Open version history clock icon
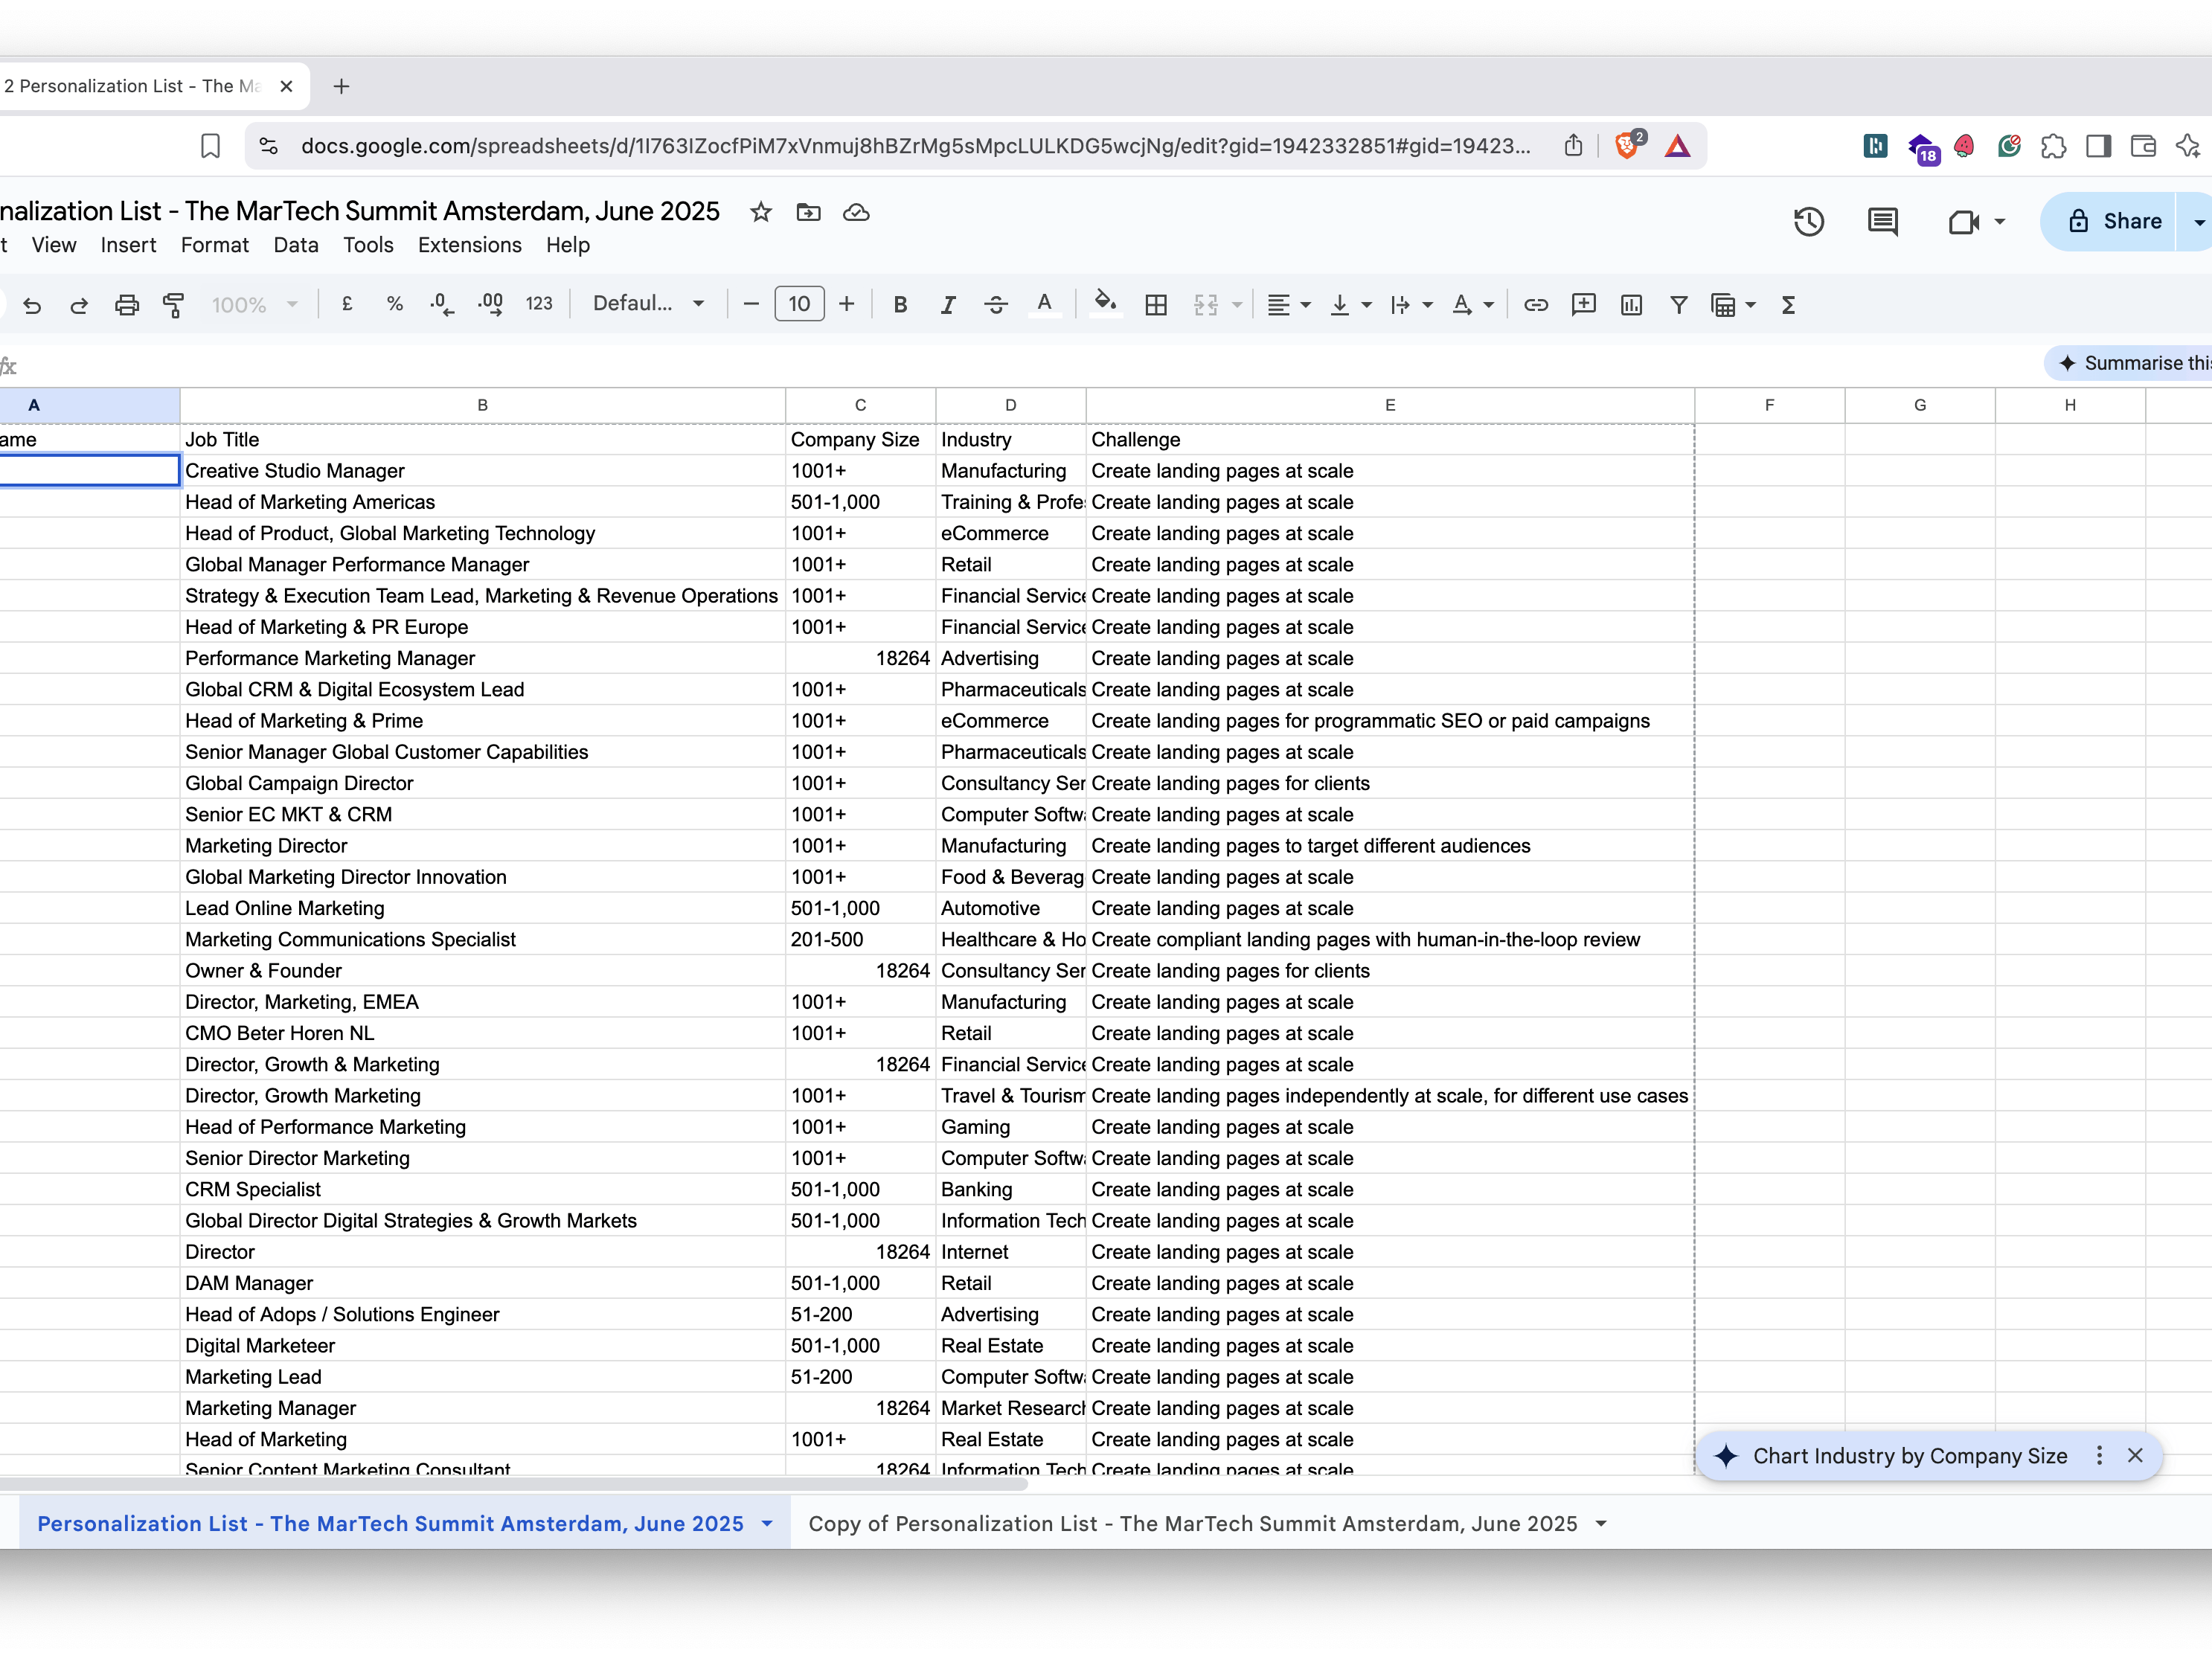Screen dimensions: 2212x1659 tap(1809, 221)
